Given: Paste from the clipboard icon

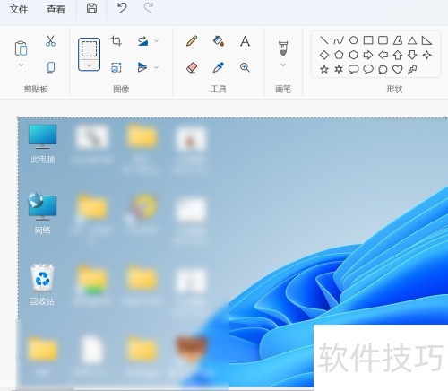Looking at the screenshot, I should coord(21,48).
